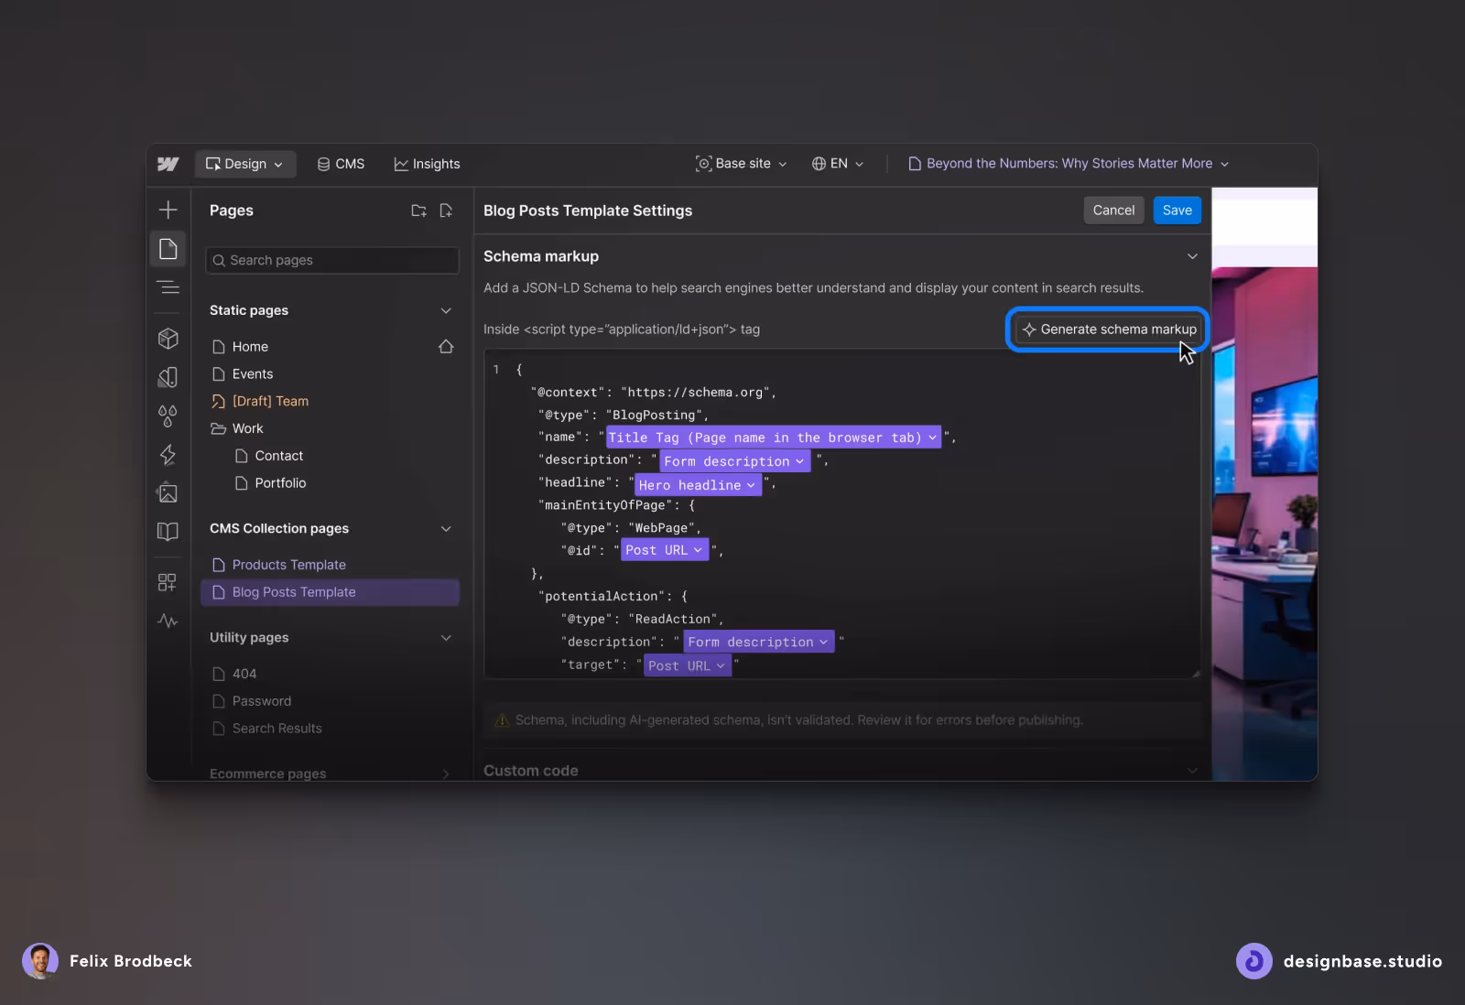Open the Navigator panel
This screenshot has height=1005, width=1465.
pos(168,287)
